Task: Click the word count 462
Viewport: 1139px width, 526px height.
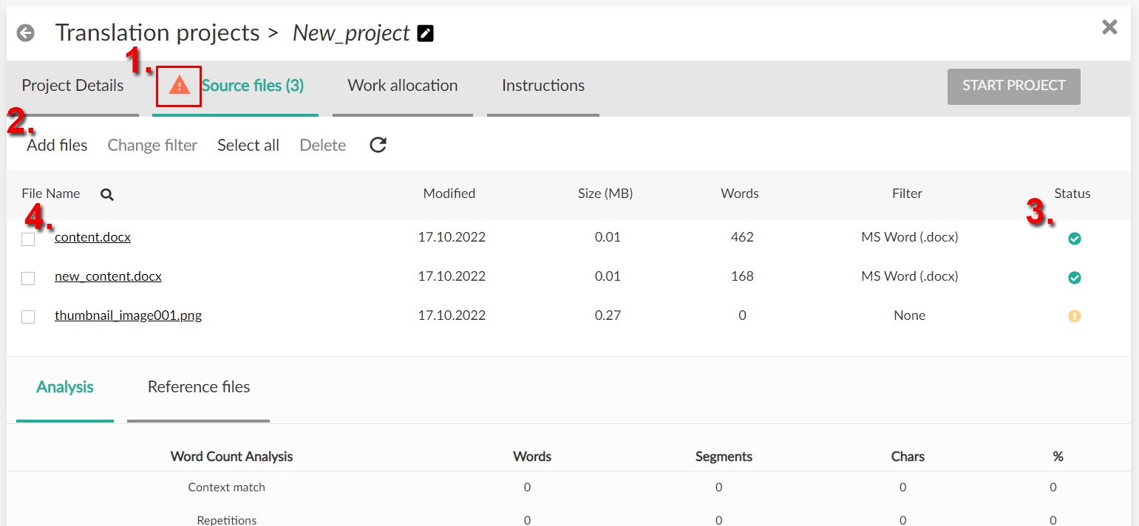Action: [x=742, y=237]
